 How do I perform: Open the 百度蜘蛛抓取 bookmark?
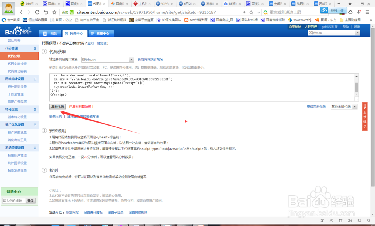pyautogui.click(x=273, y=20)
